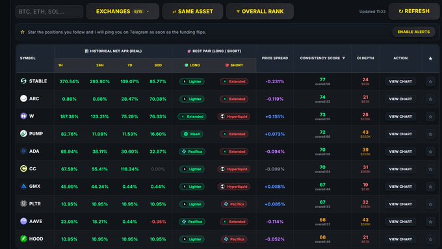Select Lighter long badge in GMX row
Viewport: 442px width, 249px height.
tap(192, 187)
